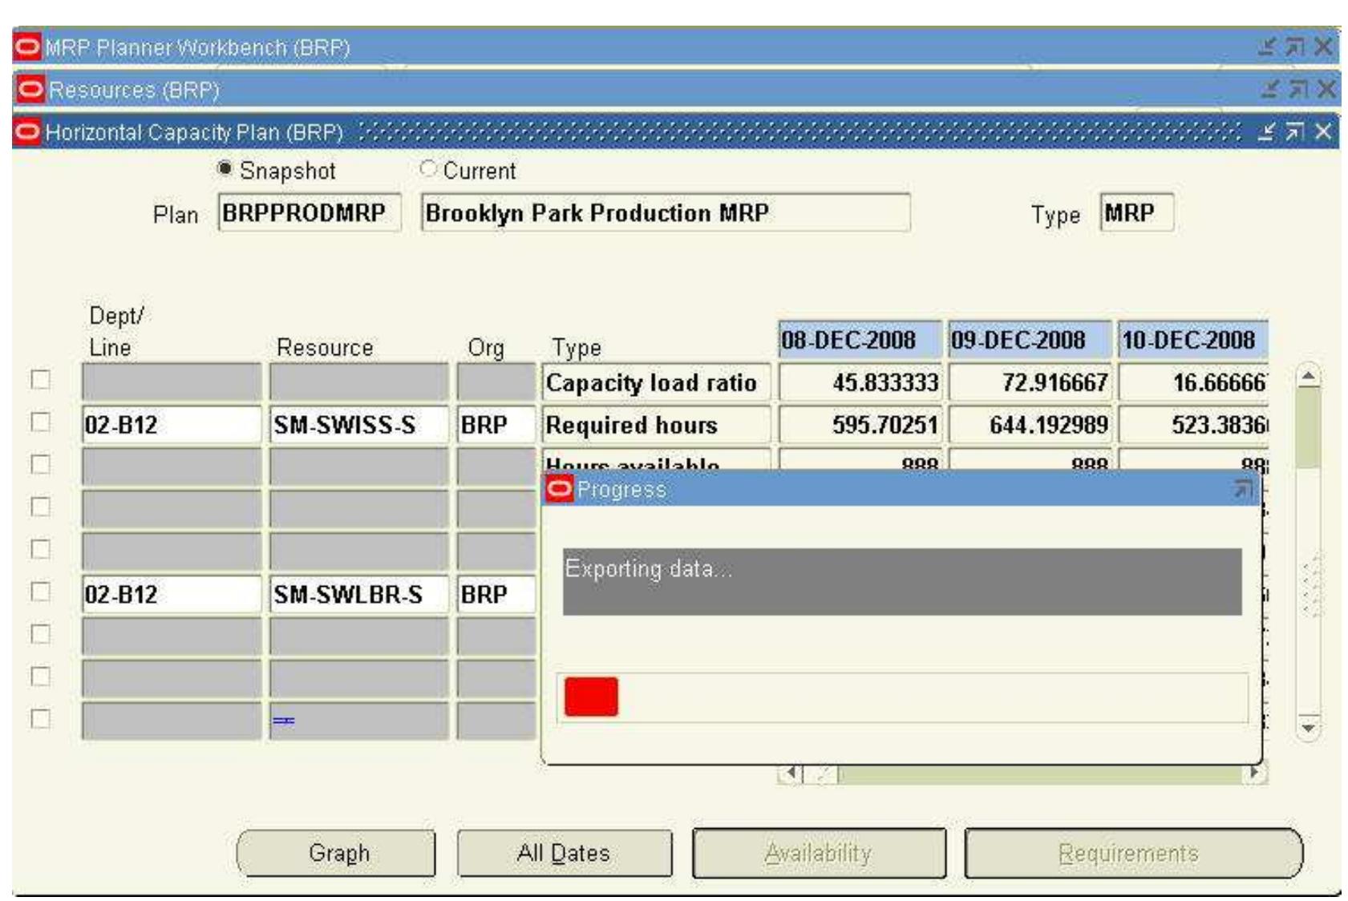Click the 10-DEC-2008 date column header
Screen dimensions: 1348x901
(x=1193, y=340)
